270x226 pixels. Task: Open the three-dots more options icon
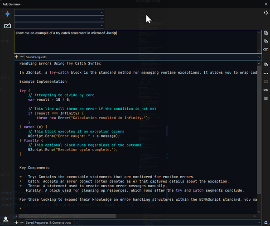tap(265, 73)
